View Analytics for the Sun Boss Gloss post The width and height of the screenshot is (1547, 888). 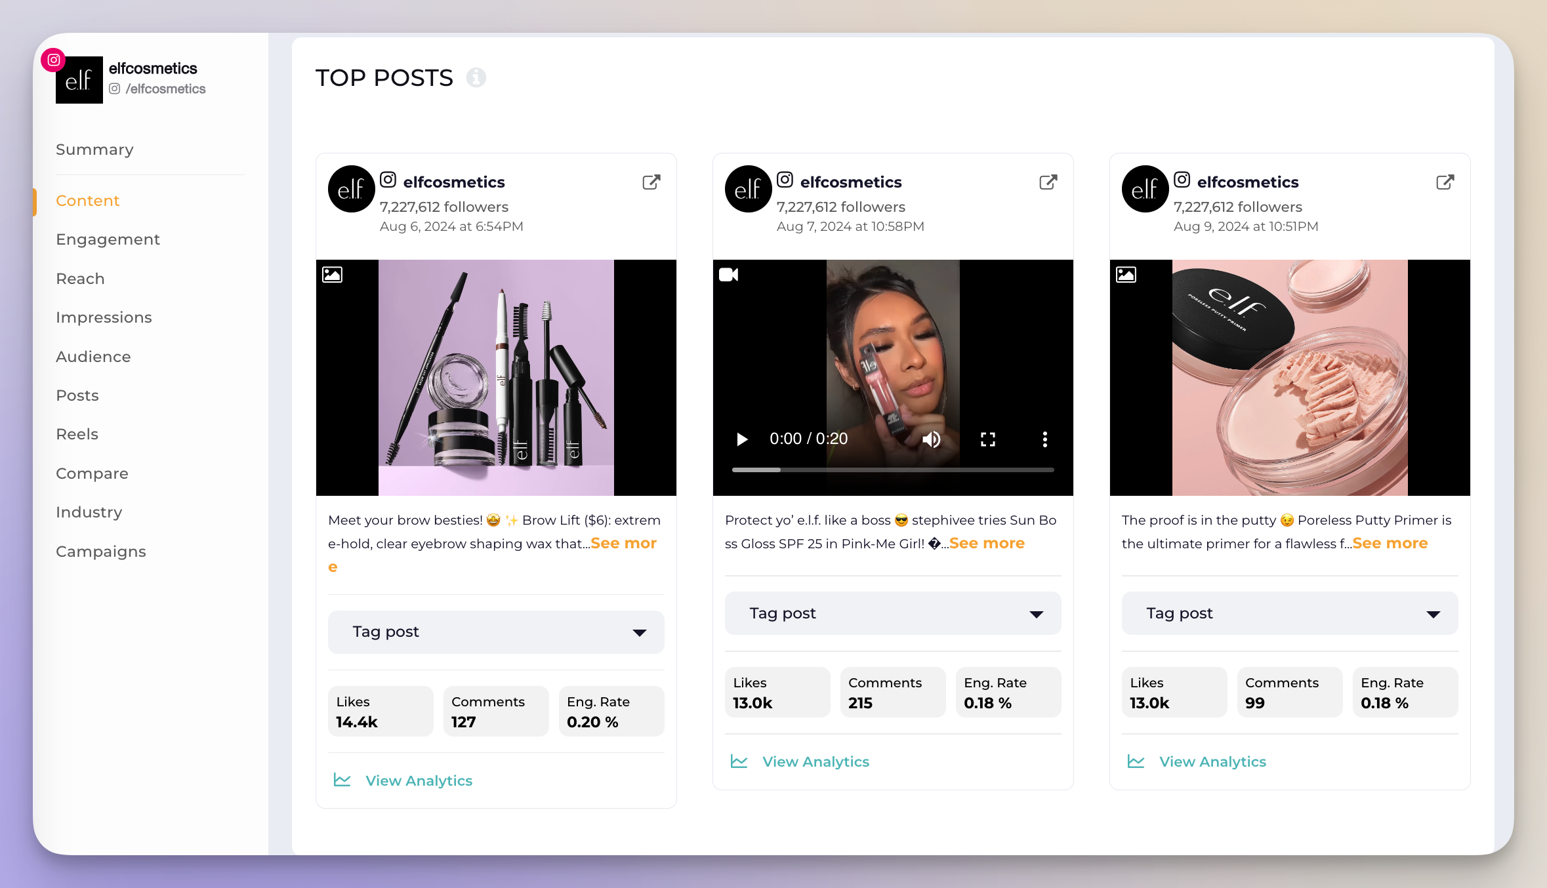pyautogui.click(x=815, y=761)
